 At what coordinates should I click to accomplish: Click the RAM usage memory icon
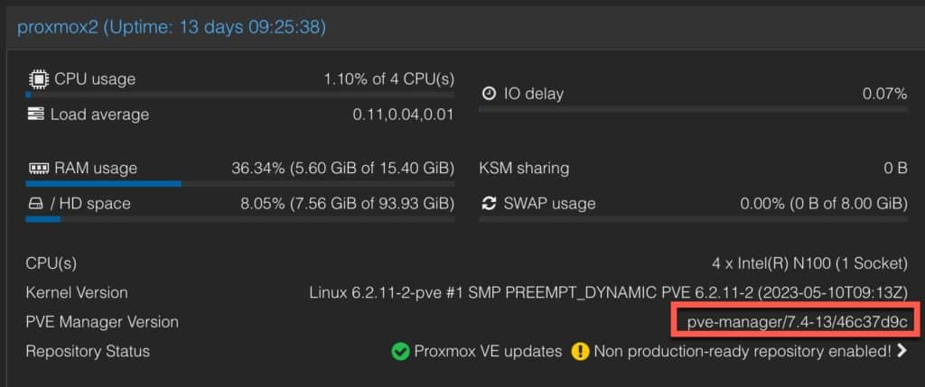click(38, 169)
